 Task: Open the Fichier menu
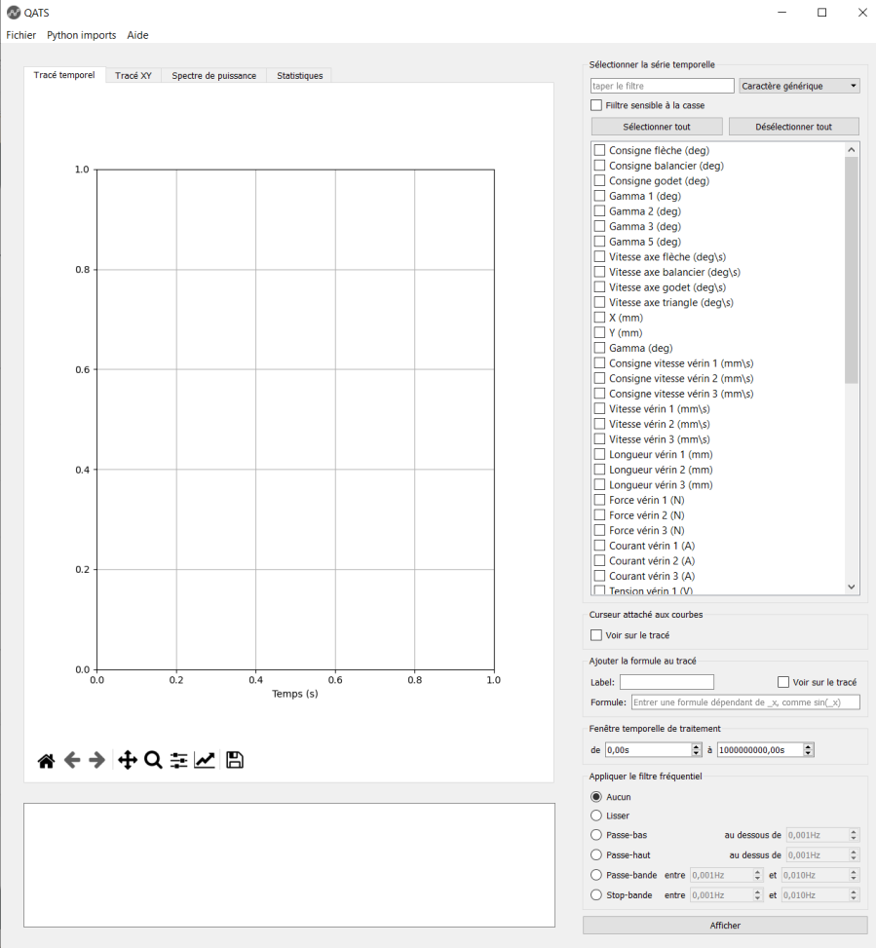point(21,35)
